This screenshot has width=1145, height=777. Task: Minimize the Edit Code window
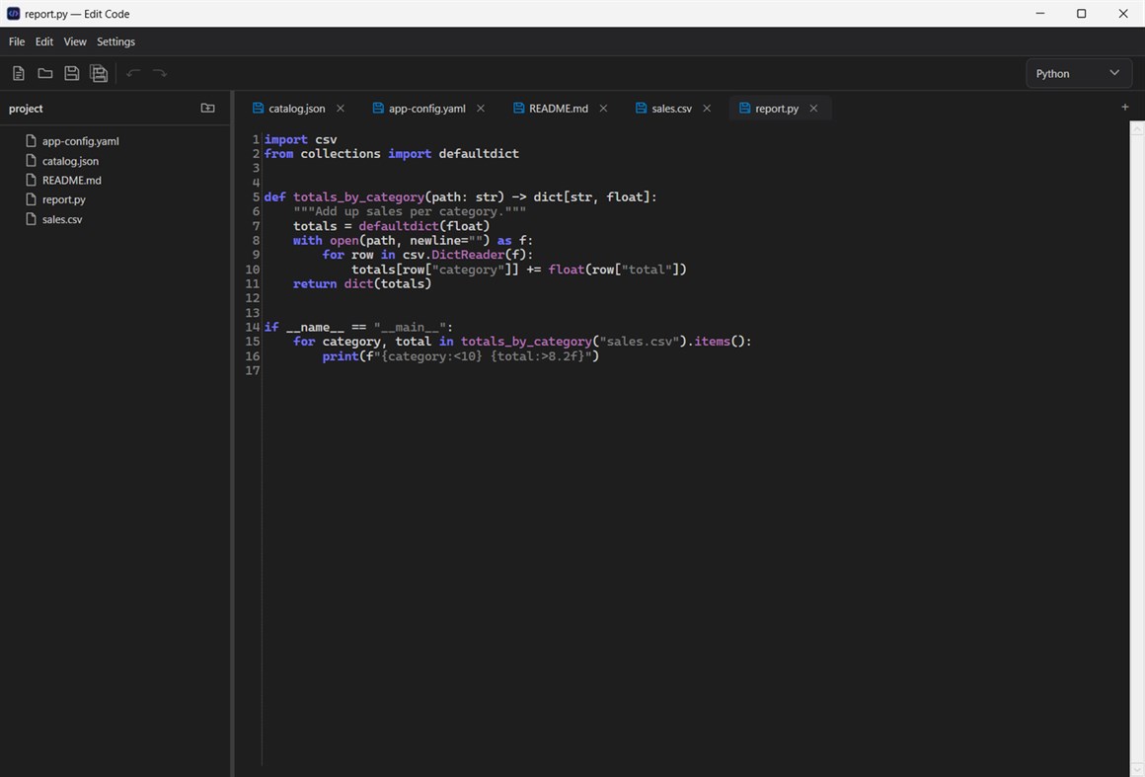coord(1039,13)
